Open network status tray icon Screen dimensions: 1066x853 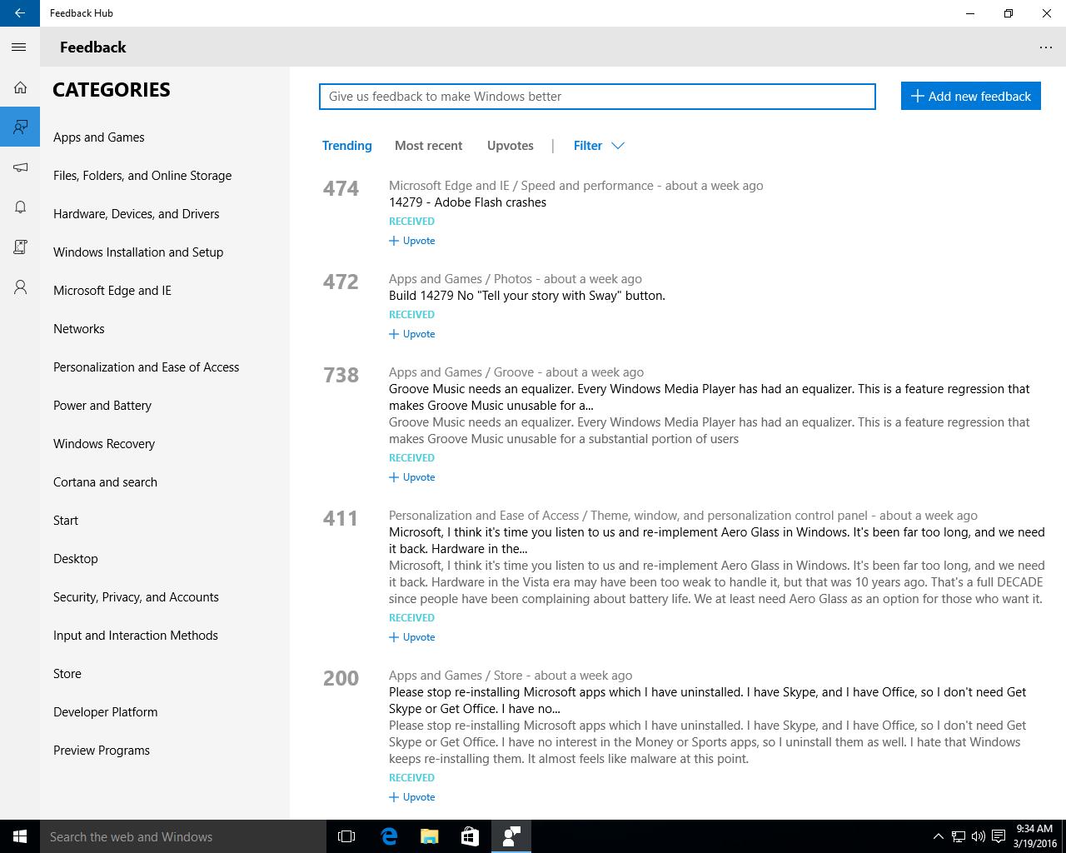click(958, 836)
